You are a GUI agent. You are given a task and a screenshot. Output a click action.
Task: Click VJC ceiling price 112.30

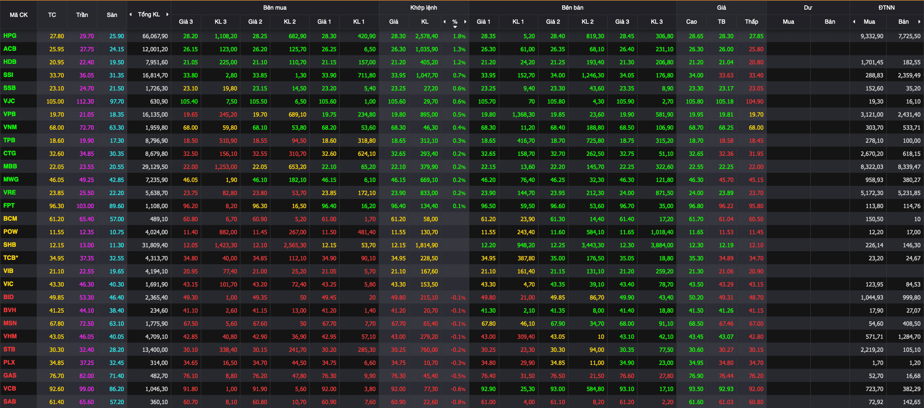(85, 102)
